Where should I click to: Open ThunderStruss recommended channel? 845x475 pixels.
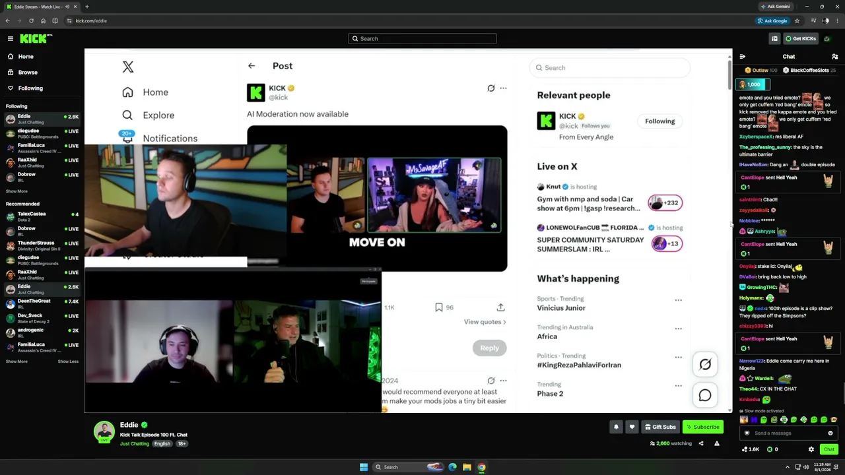click(x=42, y=246)
